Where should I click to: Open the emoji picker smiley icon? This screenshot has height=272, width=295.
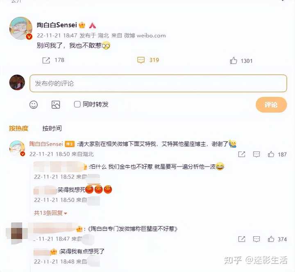pos(34,105)
